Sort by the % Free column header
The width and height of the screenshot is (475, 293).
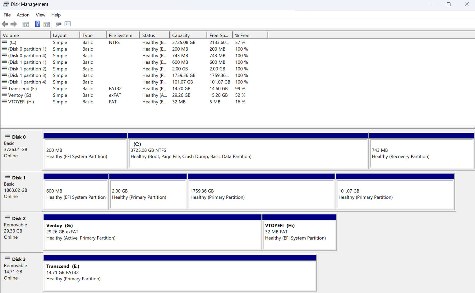click(x=250, y=35)
